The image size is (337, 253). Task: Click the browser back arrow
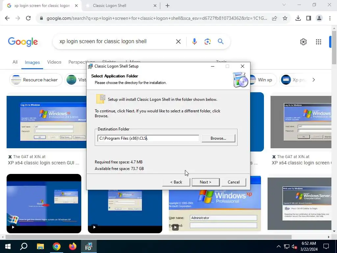click(x=7, y=18)
